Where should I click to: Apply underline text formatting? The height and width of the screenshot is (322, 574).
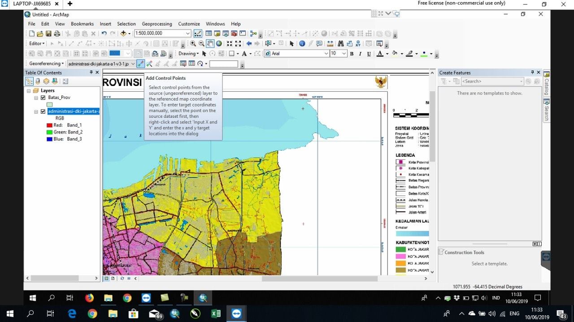pos(369,54)
